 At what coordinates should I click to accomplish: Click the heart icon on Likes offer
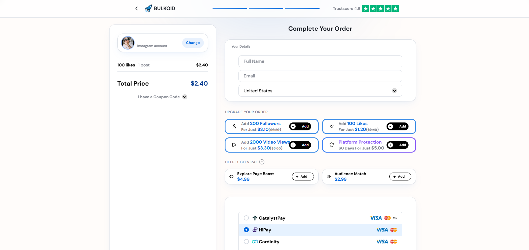coord(332,126)
